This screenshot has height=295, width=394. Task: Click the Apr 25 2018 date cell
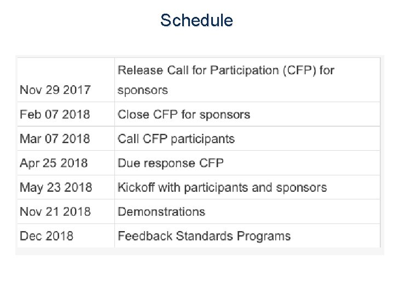click(x=54, y=163)
